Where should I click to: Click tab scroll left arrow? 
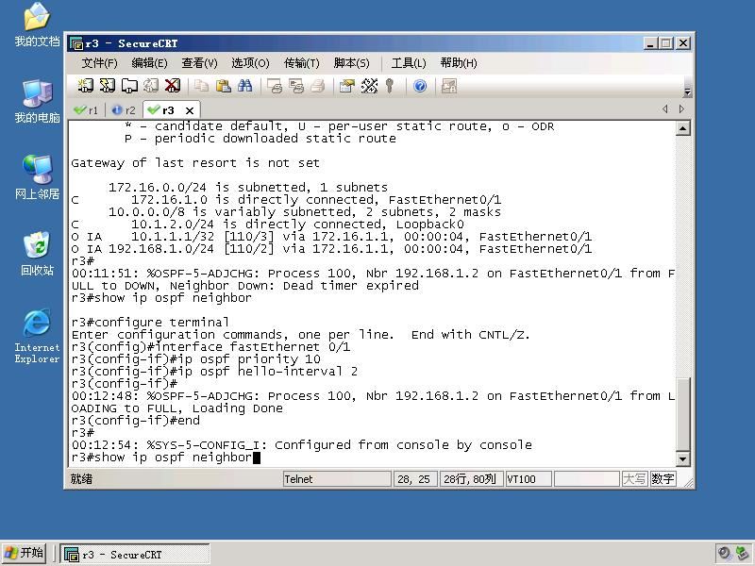tap(665, 109)
